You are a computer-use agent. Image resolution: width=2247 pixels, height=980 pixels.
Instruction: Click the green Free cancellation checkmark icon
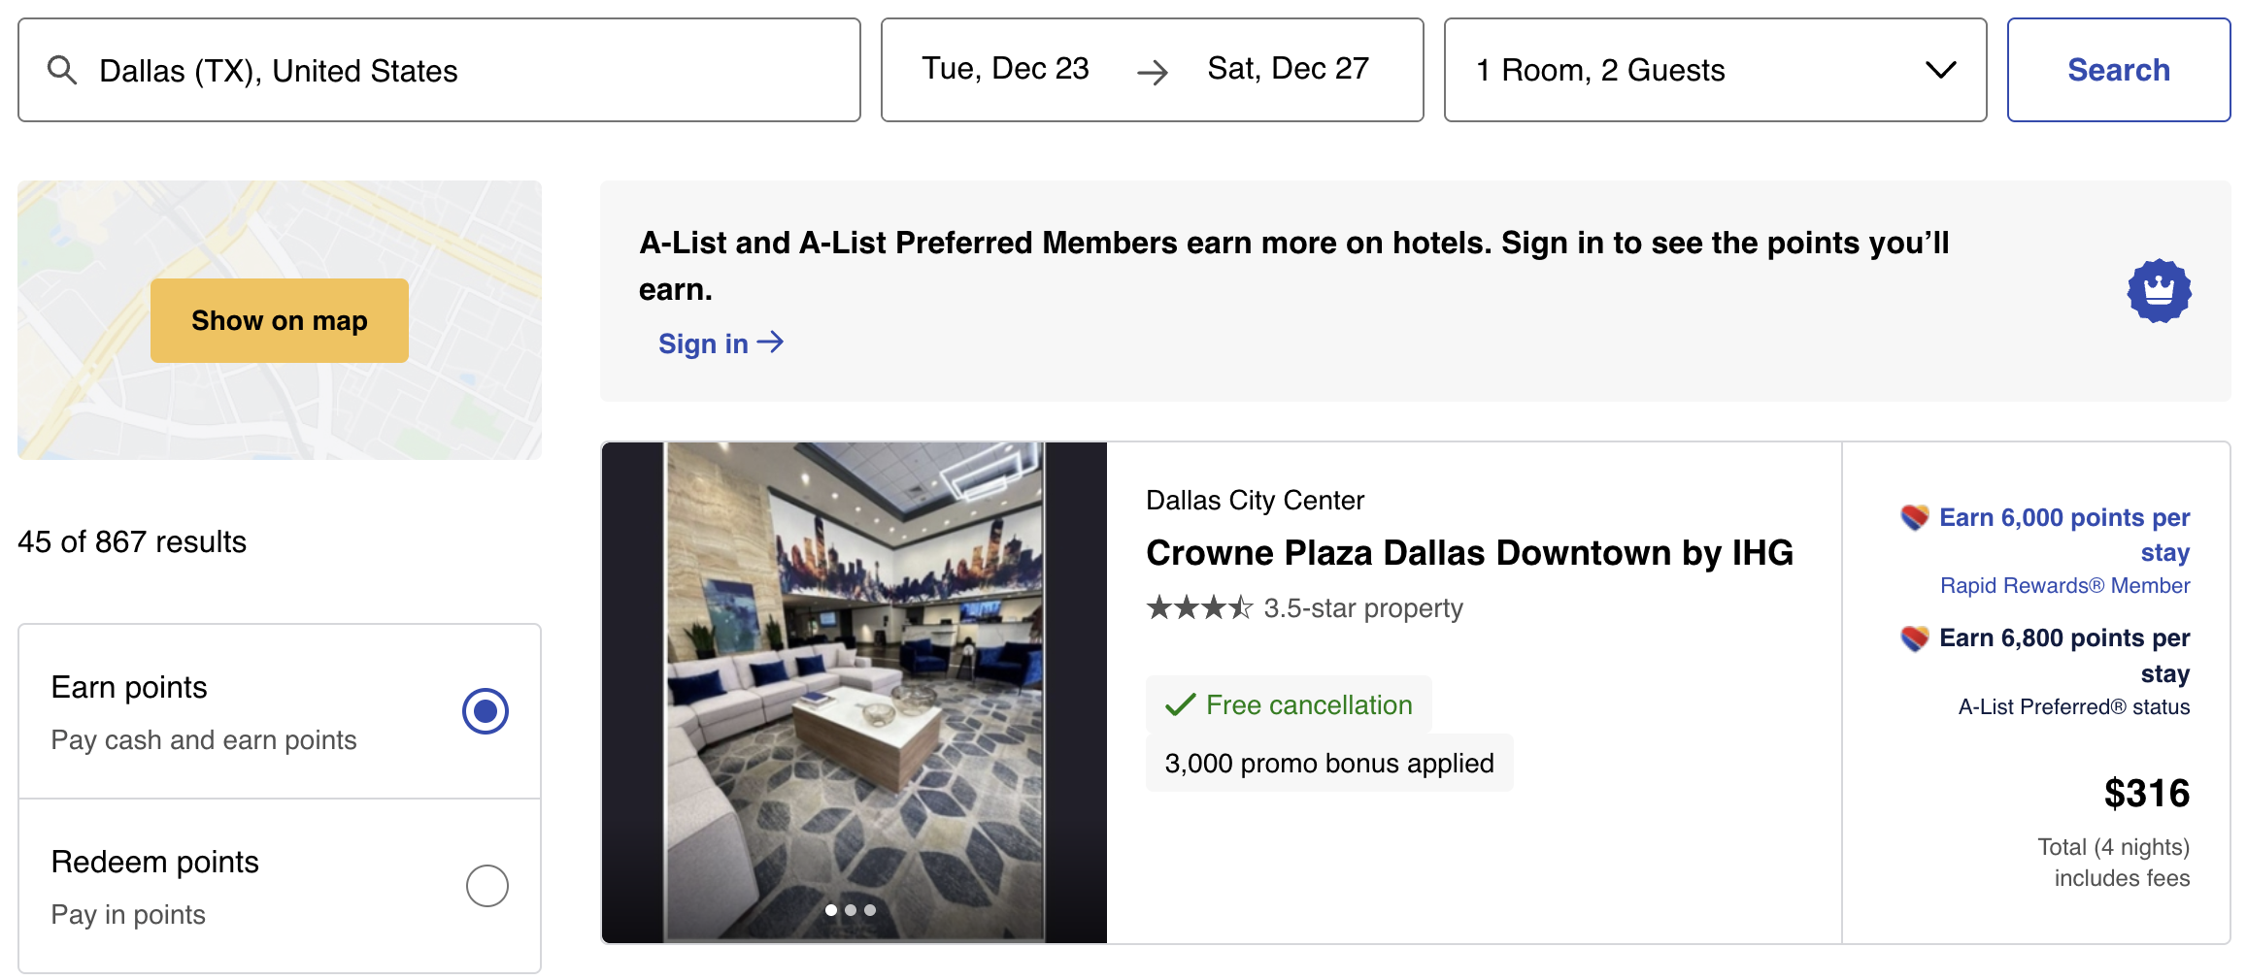click(x=1179, y=704)
